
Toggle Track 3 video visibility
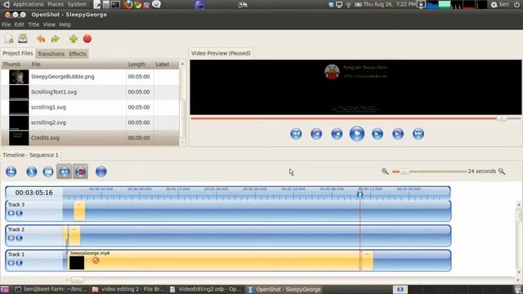coord(11,213)
